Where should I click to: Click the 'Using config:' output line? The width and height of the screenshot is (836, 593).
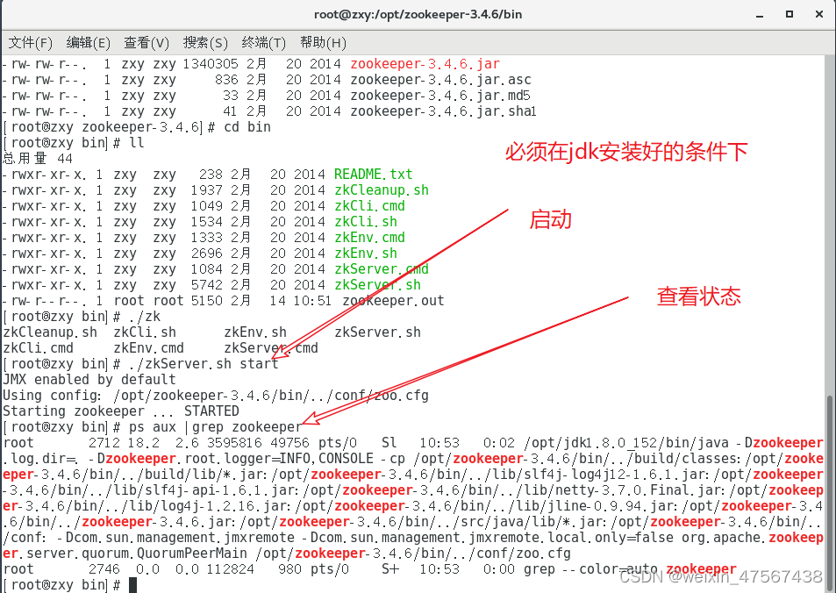pyautogui.click(x=216, y=396)
